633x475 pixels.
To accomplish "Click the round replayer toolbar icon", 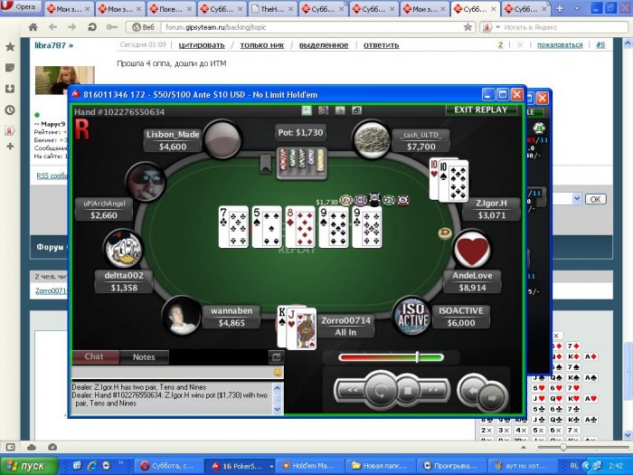I will tap(324, 109).
